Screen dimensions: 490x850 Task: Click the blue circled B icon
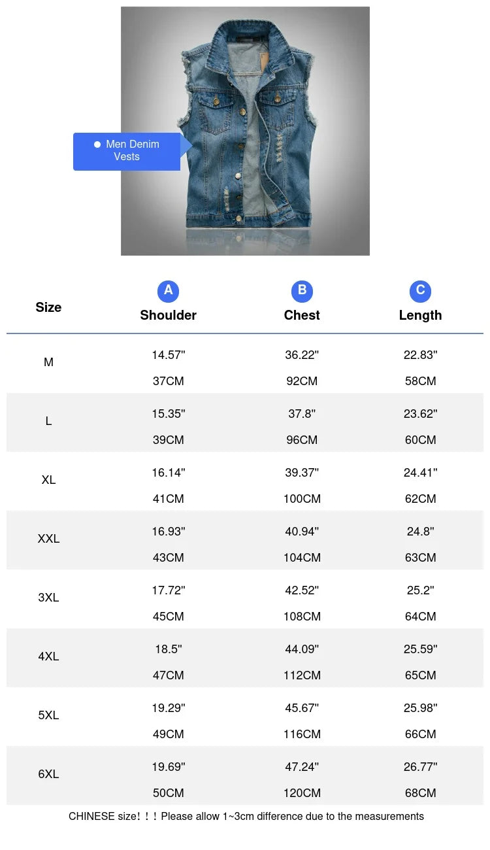tap(302, 291)
